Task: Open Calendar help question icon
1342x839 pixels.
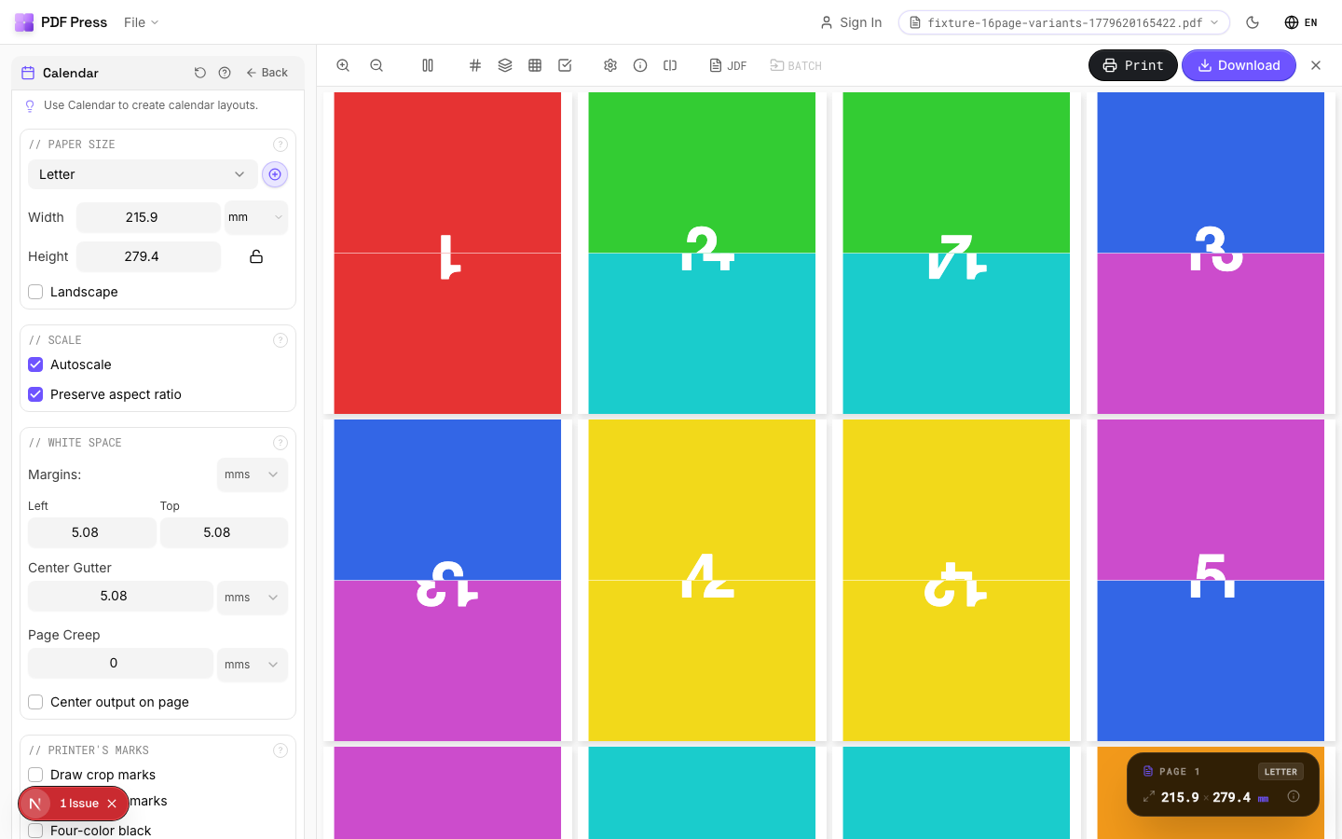Action: 225,73
